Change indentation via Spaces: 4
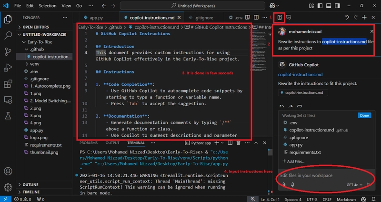This screenshot has width=381, height=202. click(293, 199)
